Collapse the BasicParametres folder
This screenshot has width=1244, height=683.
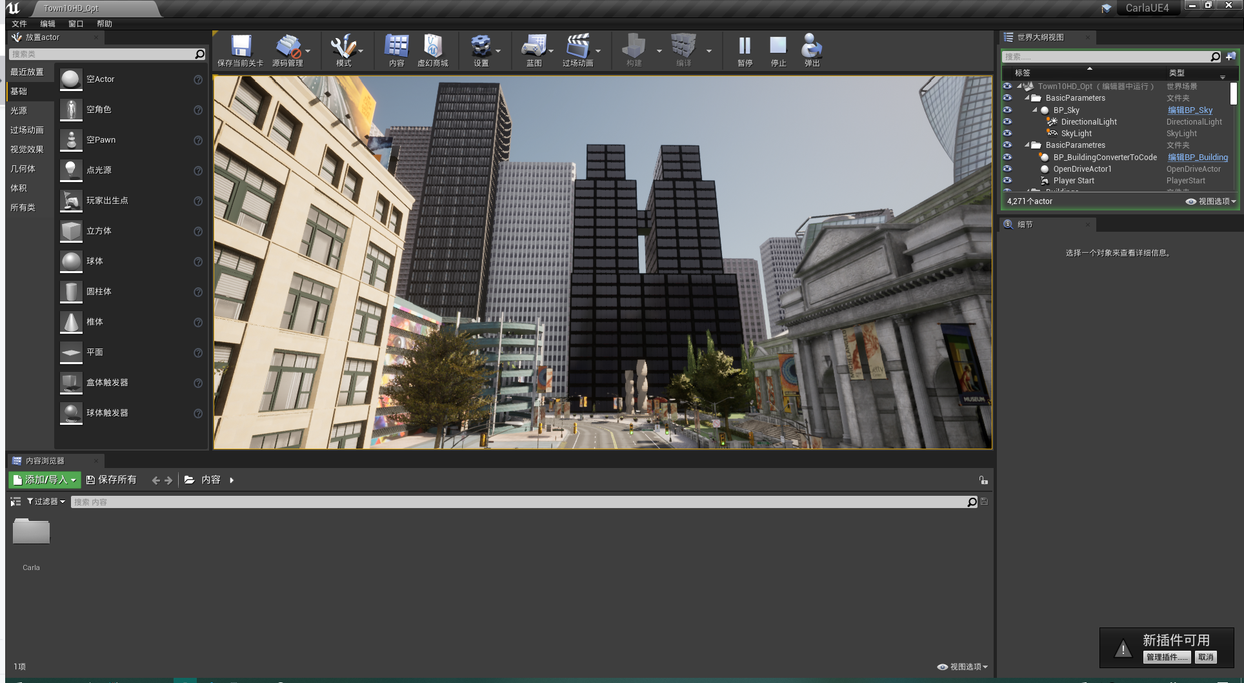tap(1027, 145)
